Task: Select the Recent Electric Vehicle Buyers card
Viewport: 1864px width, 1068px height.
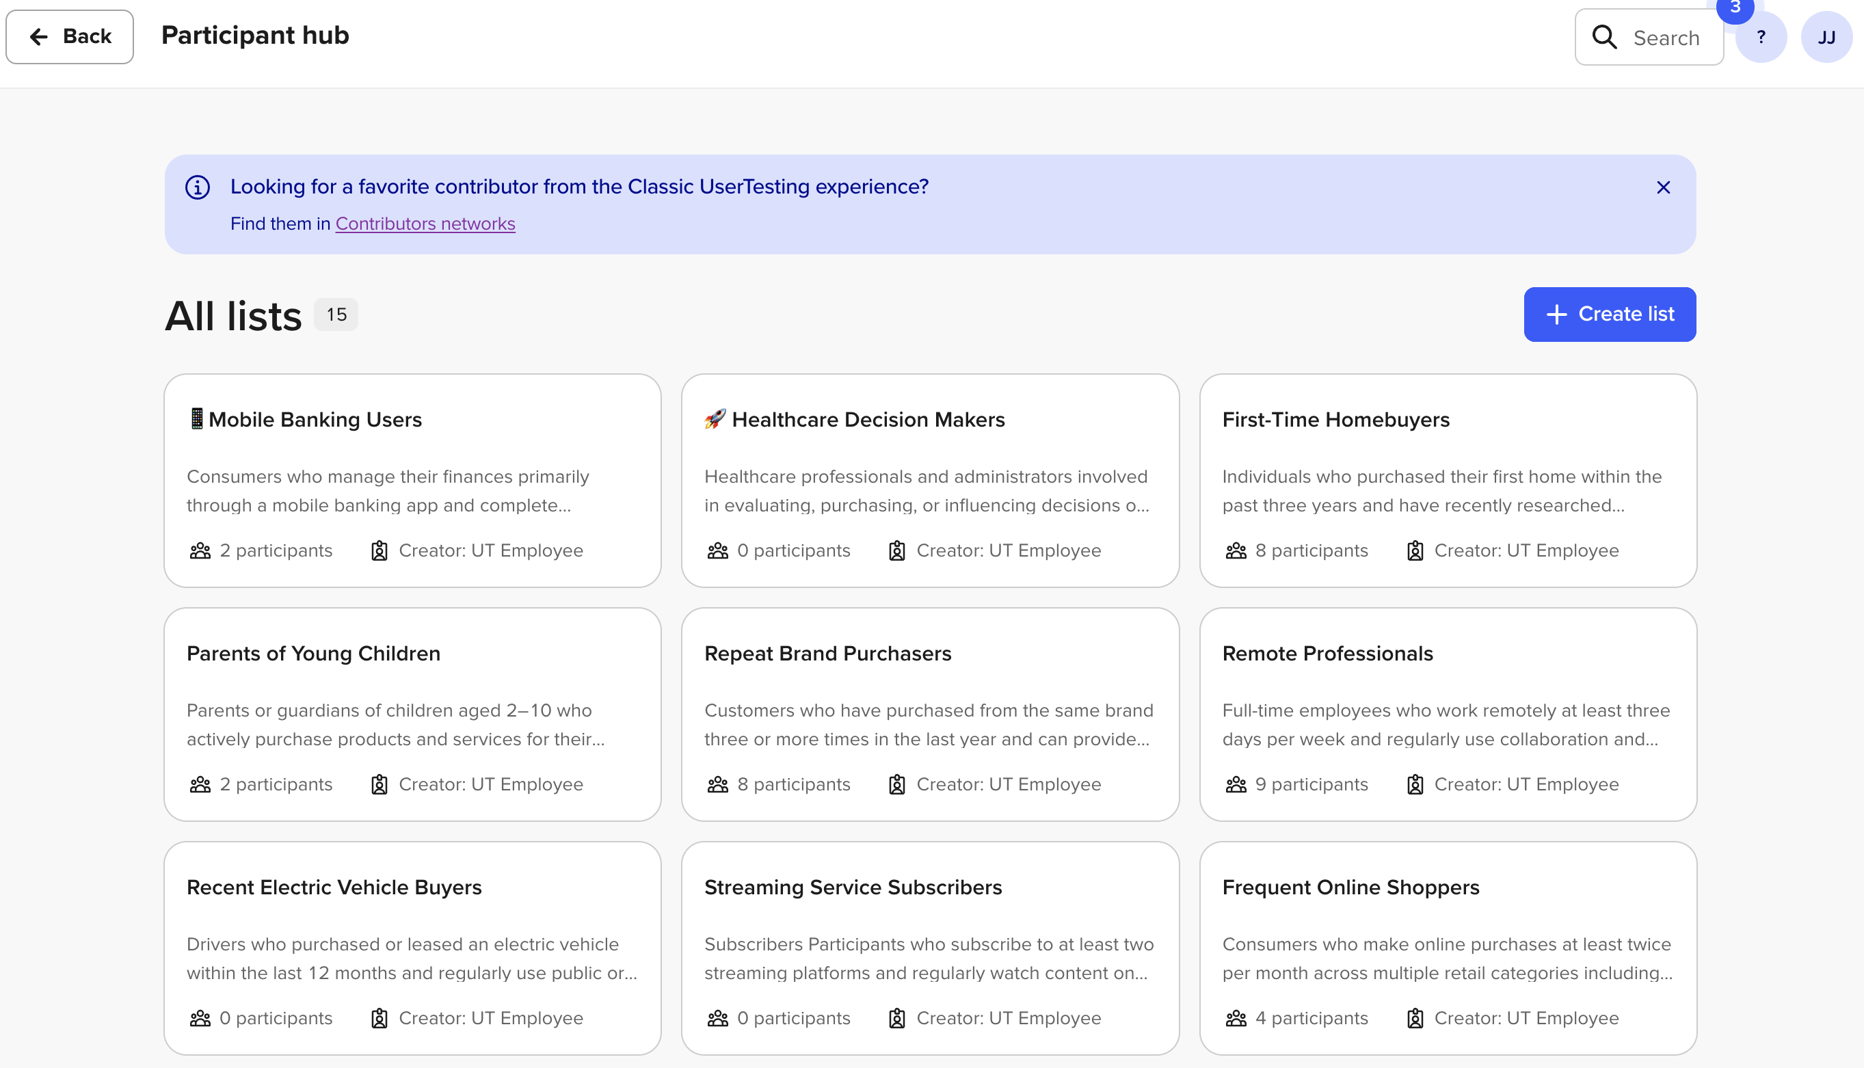Action: tap(412, 948)
